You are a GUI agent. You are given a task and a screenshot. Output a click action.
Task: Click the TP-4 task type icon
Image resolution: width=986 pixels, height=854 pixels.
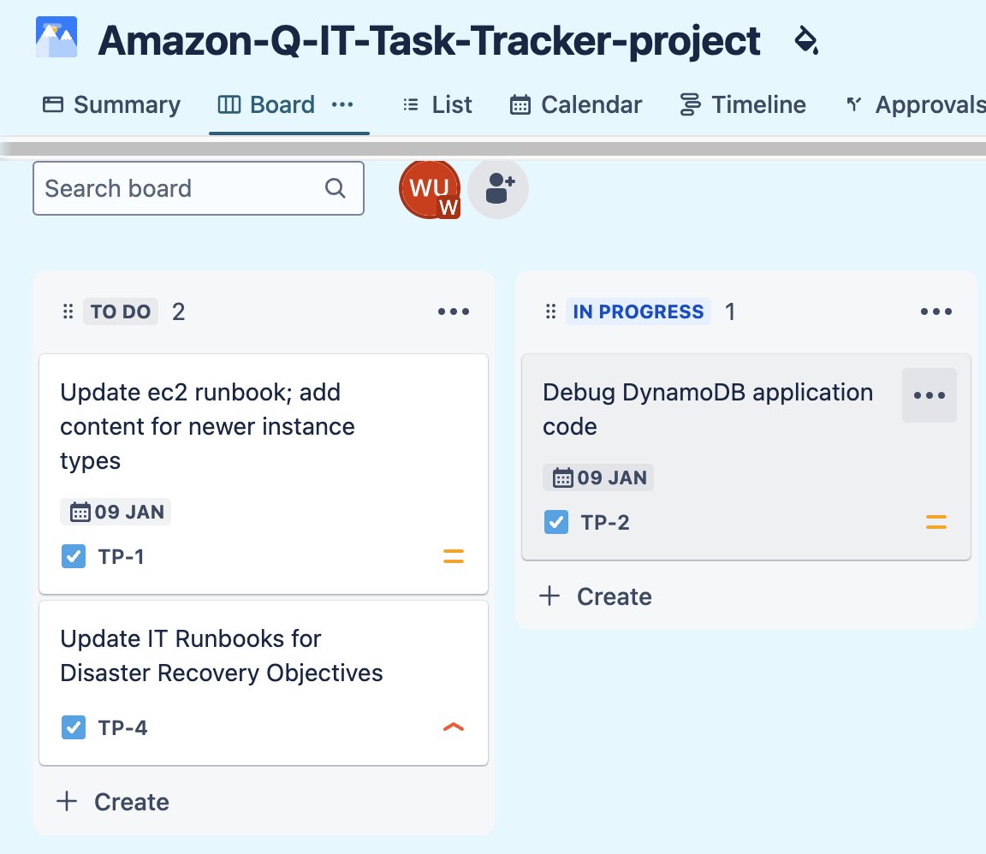(74, 727)
